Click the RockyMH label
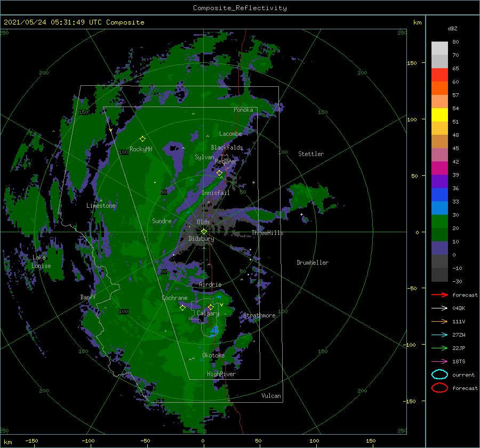 [x=141, y=149]
